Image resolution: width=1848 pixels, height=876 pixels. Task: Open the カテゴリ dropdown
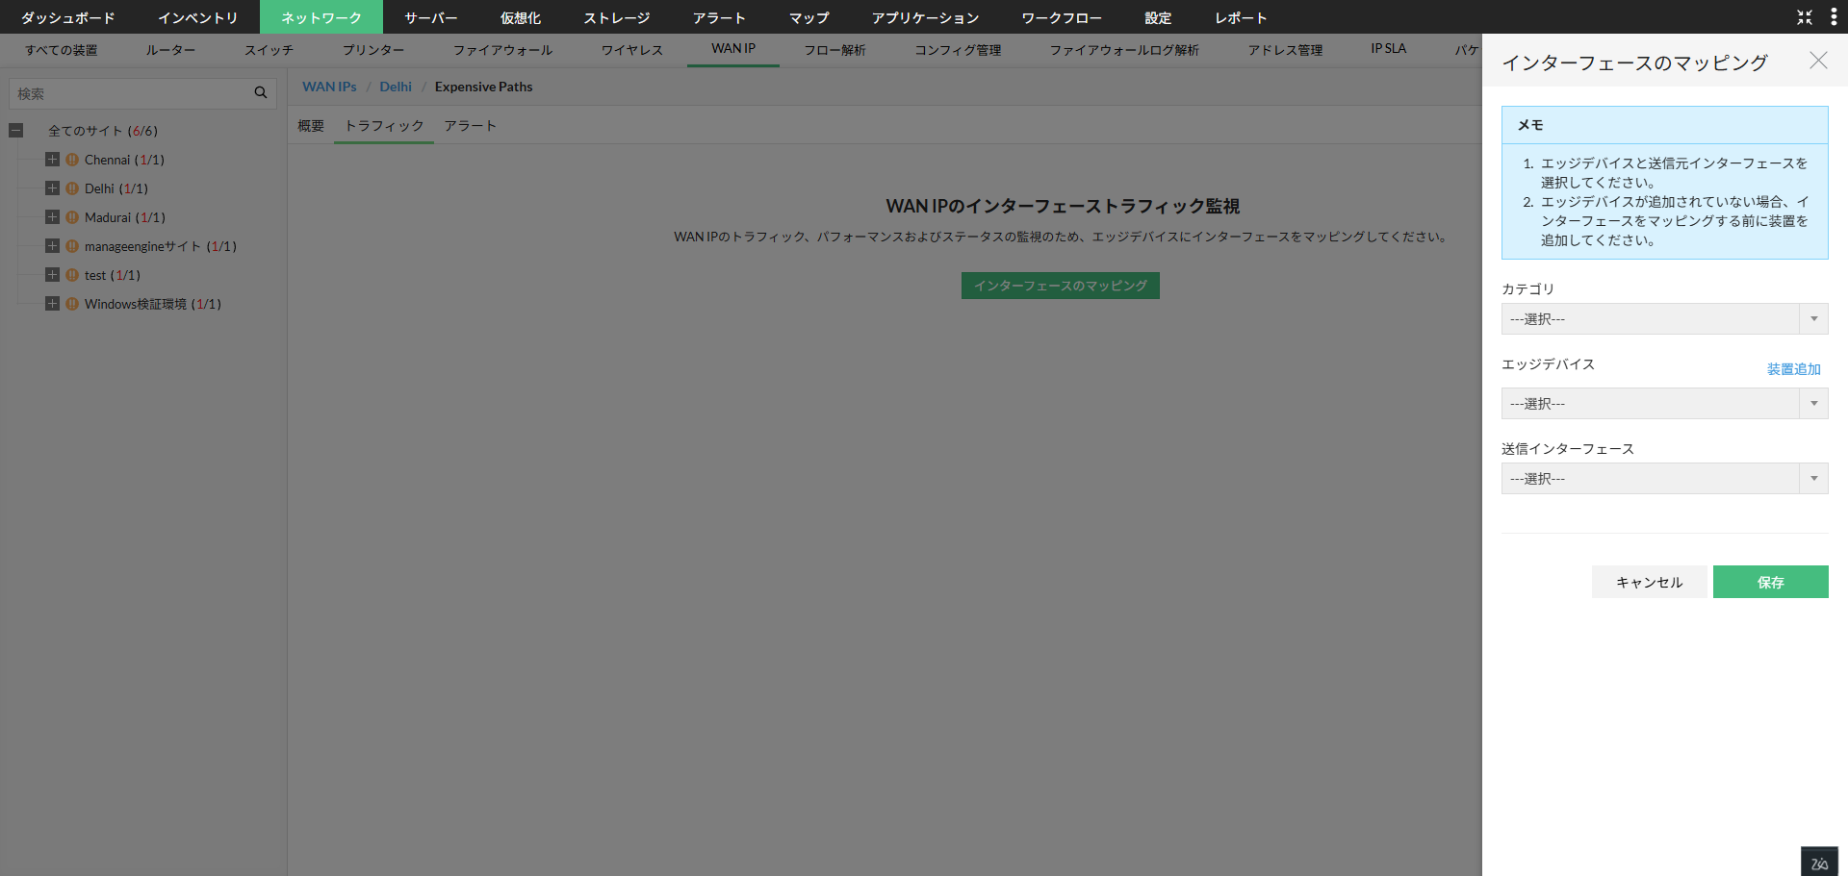pos(1664,319)
